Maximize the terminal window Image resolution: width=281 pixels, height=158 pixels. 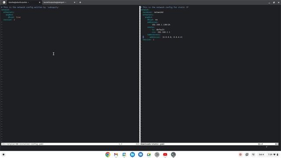pyautogui.click(x=274, y=2)
